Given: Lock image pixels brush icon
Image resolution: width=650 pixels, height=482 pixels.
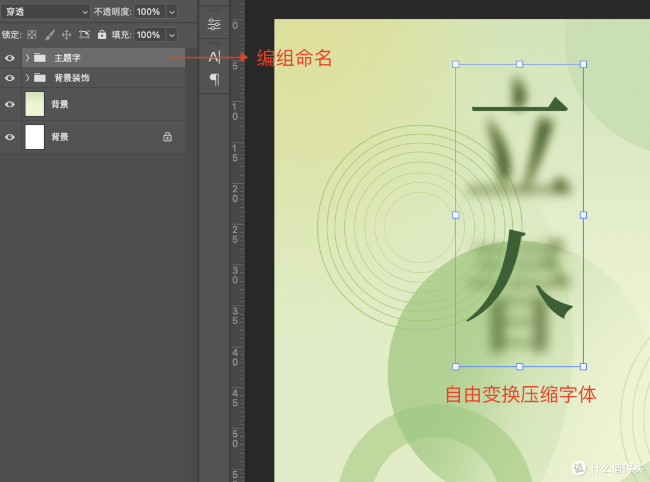Looking at the screenshot, I should [50, 35].
